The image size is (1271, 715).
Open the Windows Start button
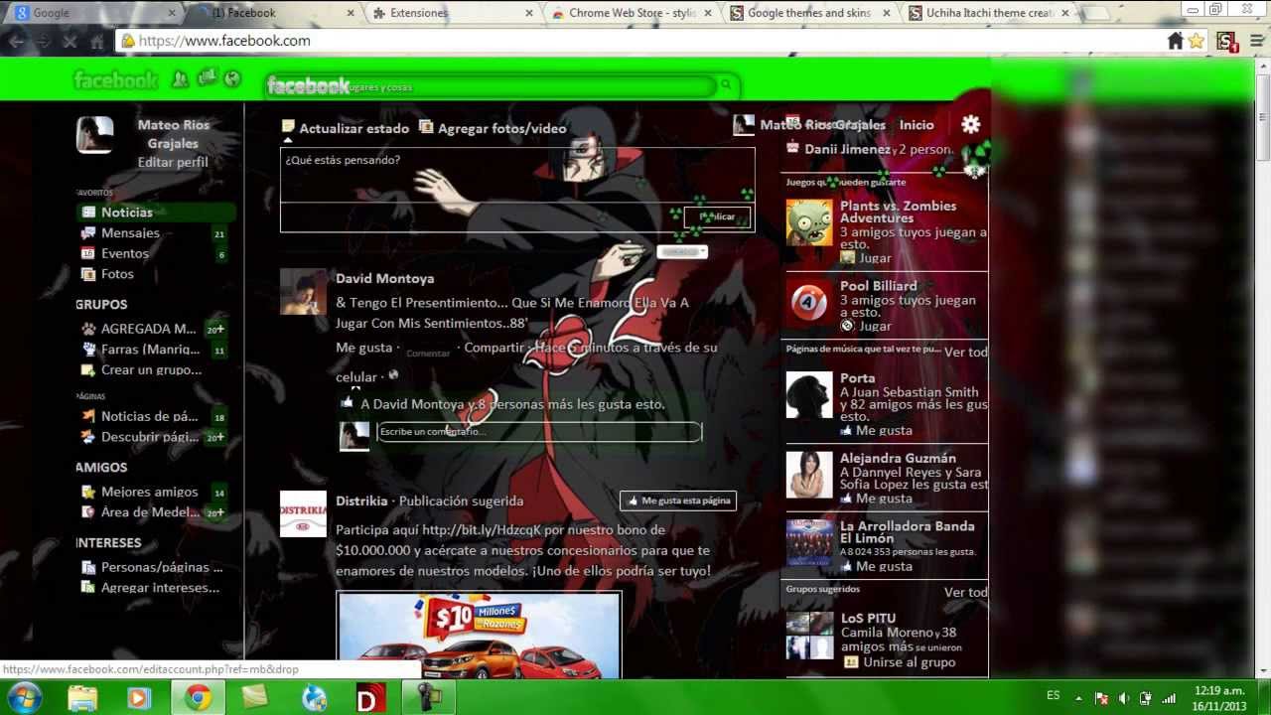coord(23,697)
